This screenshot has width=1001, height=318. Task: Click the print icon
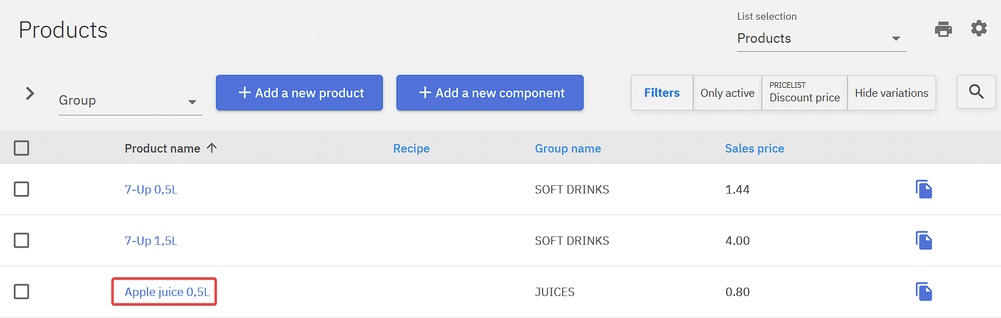point(943,29)
